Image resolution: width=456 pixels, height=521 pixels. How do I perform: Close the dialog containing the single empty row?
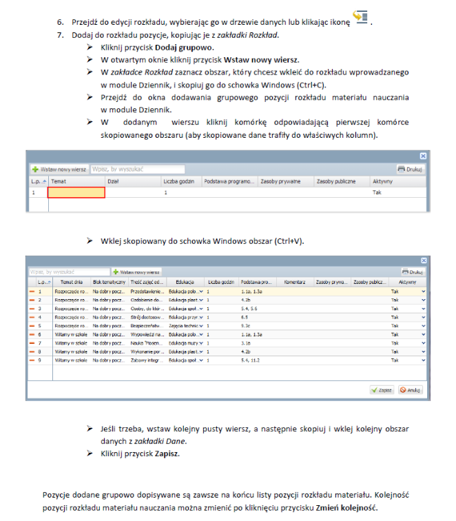423,156
